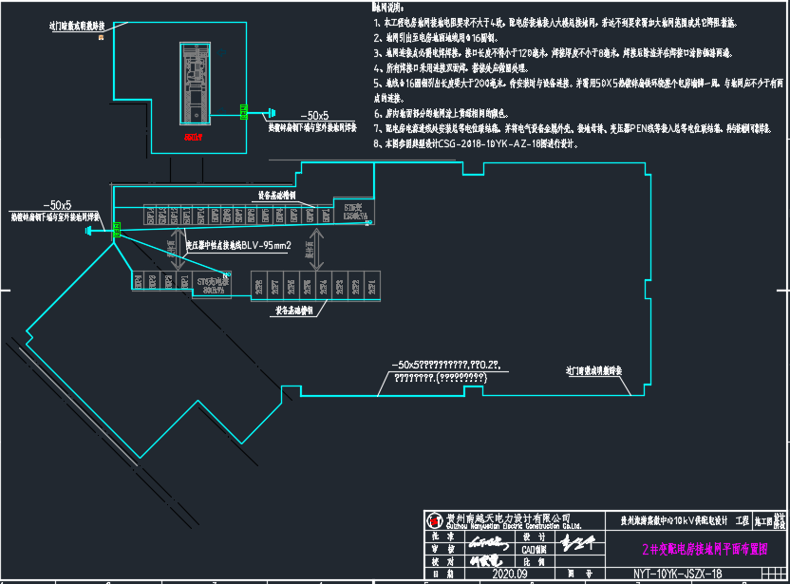The height and width of the screenshot is (584, 790).
Task: Click the ground electrode symbol right of the upper room
Action: point(273,113)
